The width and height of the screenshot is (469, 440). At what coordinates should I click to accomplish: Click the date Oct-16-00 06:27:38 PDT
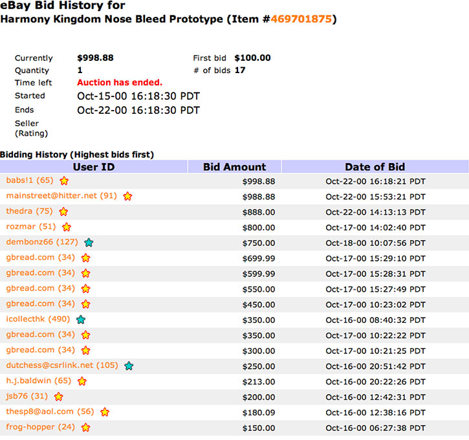[375, 428]
